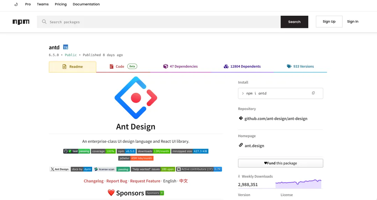Click the red heart Sponsors icon
This screenshot has height=200, width=377.
(x=111, y=193)
